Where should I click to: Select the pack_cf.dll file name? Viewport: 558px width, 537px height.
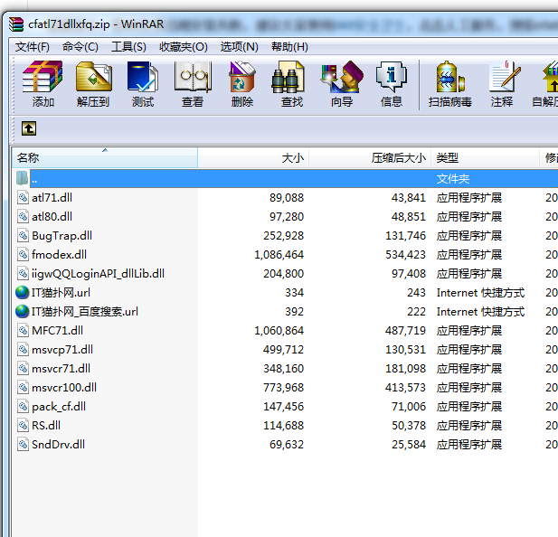pos(59,407)
